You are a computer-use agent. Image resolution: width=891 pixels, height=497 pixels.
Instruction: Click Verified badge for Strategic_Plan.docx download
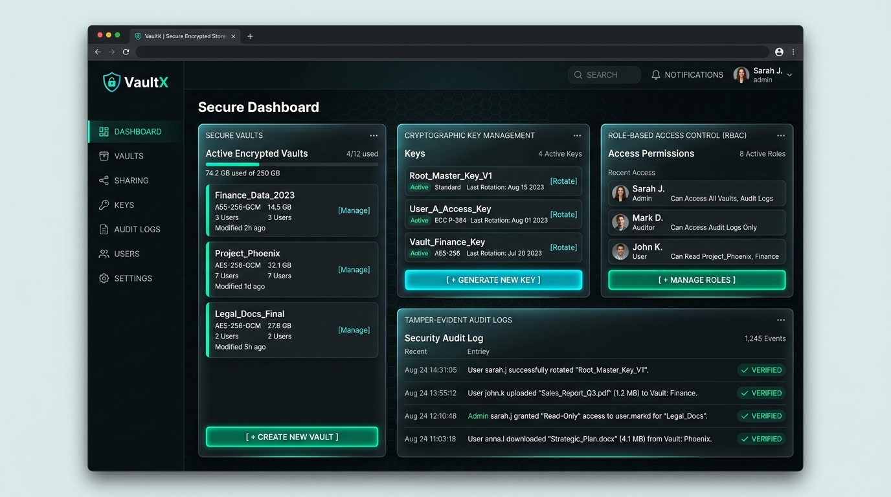click(761, 439)
